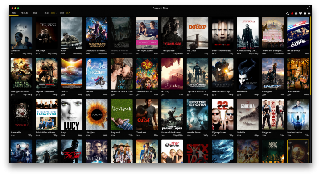Open the Let's Be Cops poster

298,33
